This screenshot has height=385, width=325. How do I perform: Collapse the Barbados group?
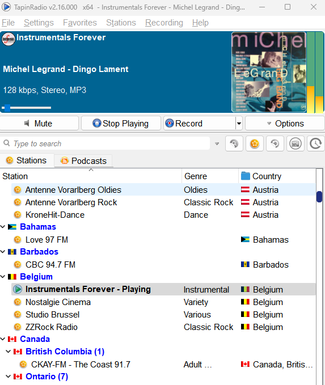click(3, 252)
